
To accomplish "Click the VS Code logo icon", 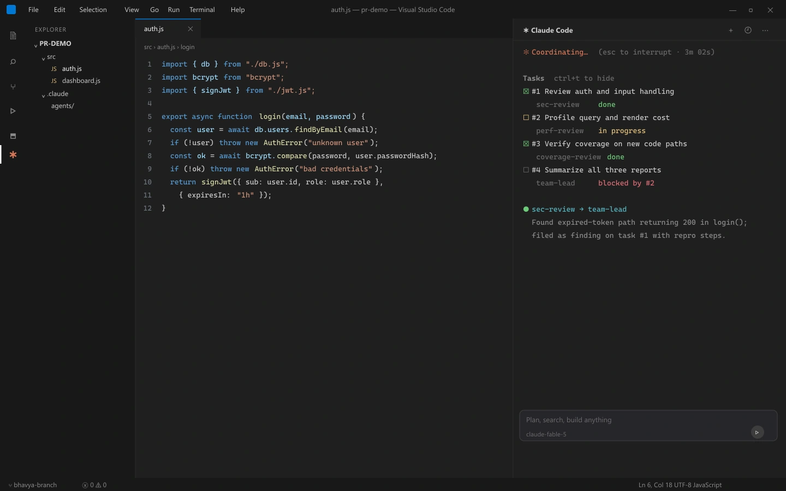I will 11,10.
